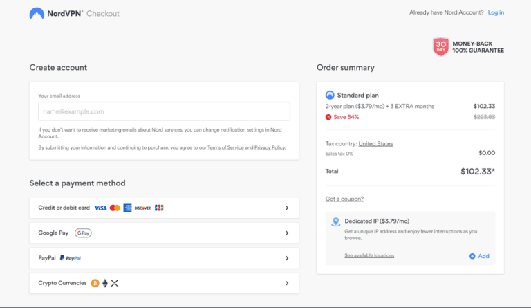Expand the Crypto Currencies payment option

tap(286, 283)
